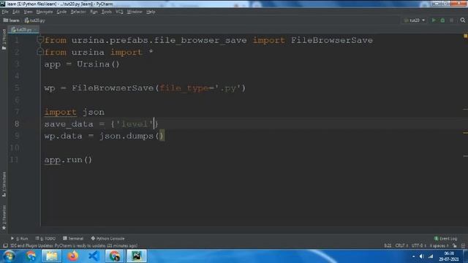Open Search Everywhere magnifier icon
The width and height of the screenshot is (468, 263).
(463, 20)
